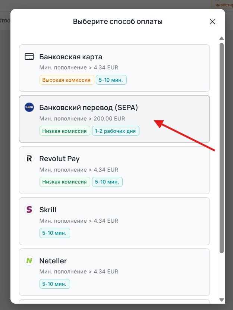Click the Высокая комиссия badge

(67, 80)
